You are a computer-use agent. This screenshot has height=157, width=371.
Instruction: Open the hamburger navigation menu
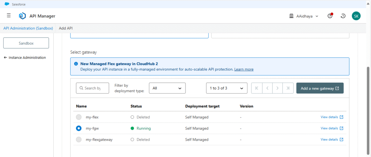(x=9, y=16)
